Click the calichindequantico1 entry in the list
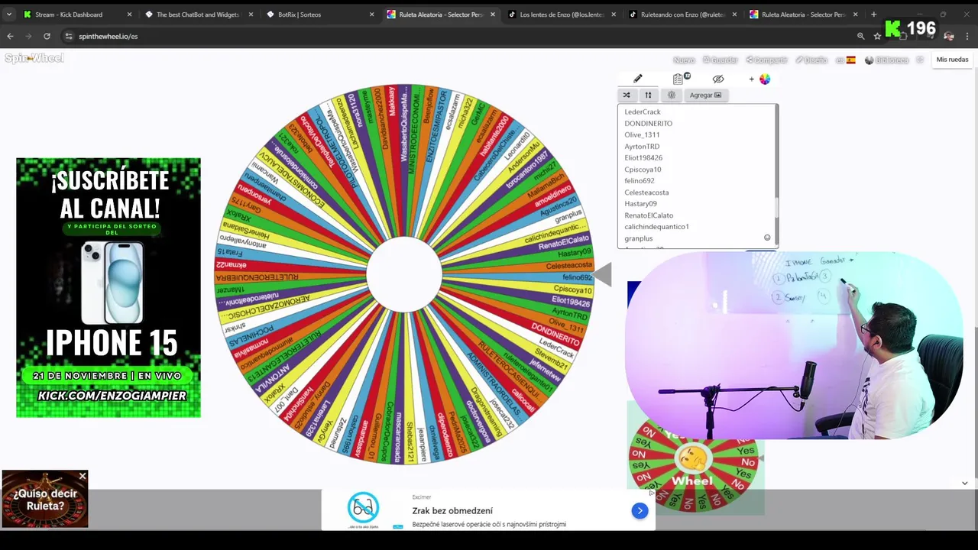Image resolution: width=978 pixels, height=550 pixels. 656,226
